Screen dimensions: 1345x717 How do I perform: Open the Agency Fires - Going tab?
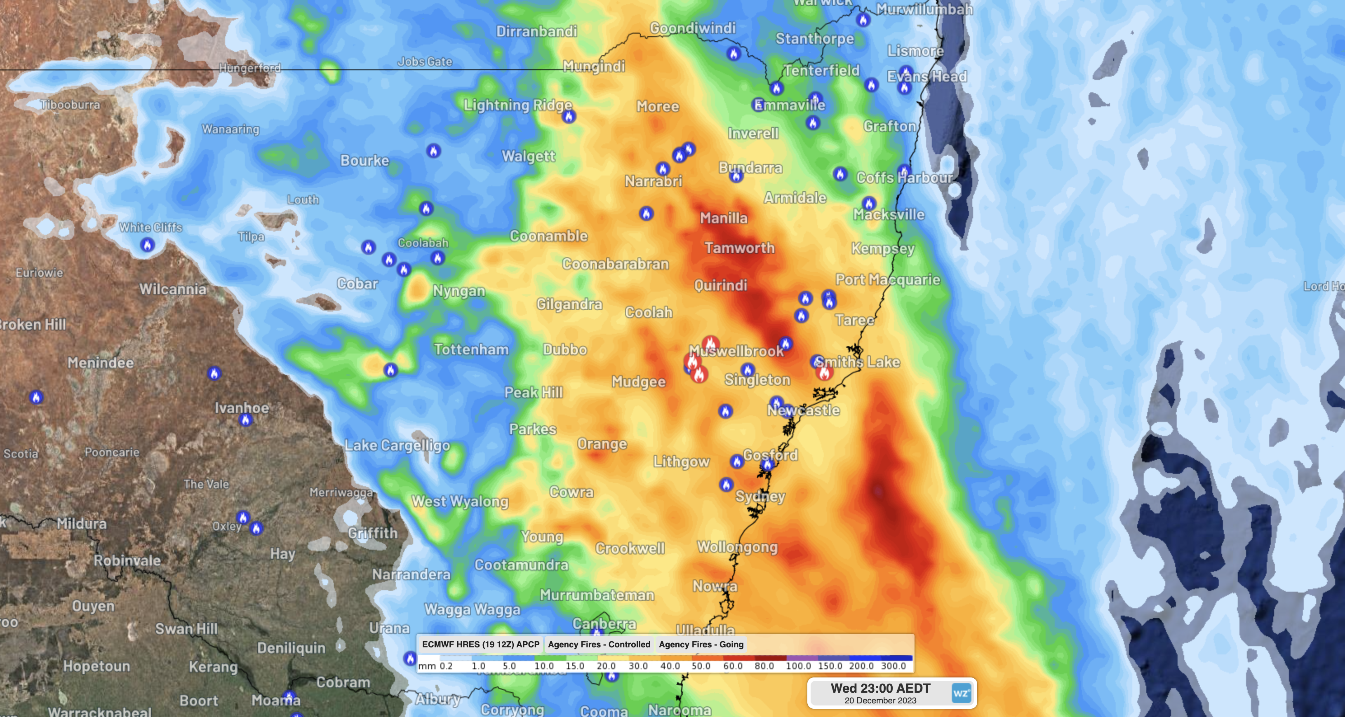pos(701,644)
